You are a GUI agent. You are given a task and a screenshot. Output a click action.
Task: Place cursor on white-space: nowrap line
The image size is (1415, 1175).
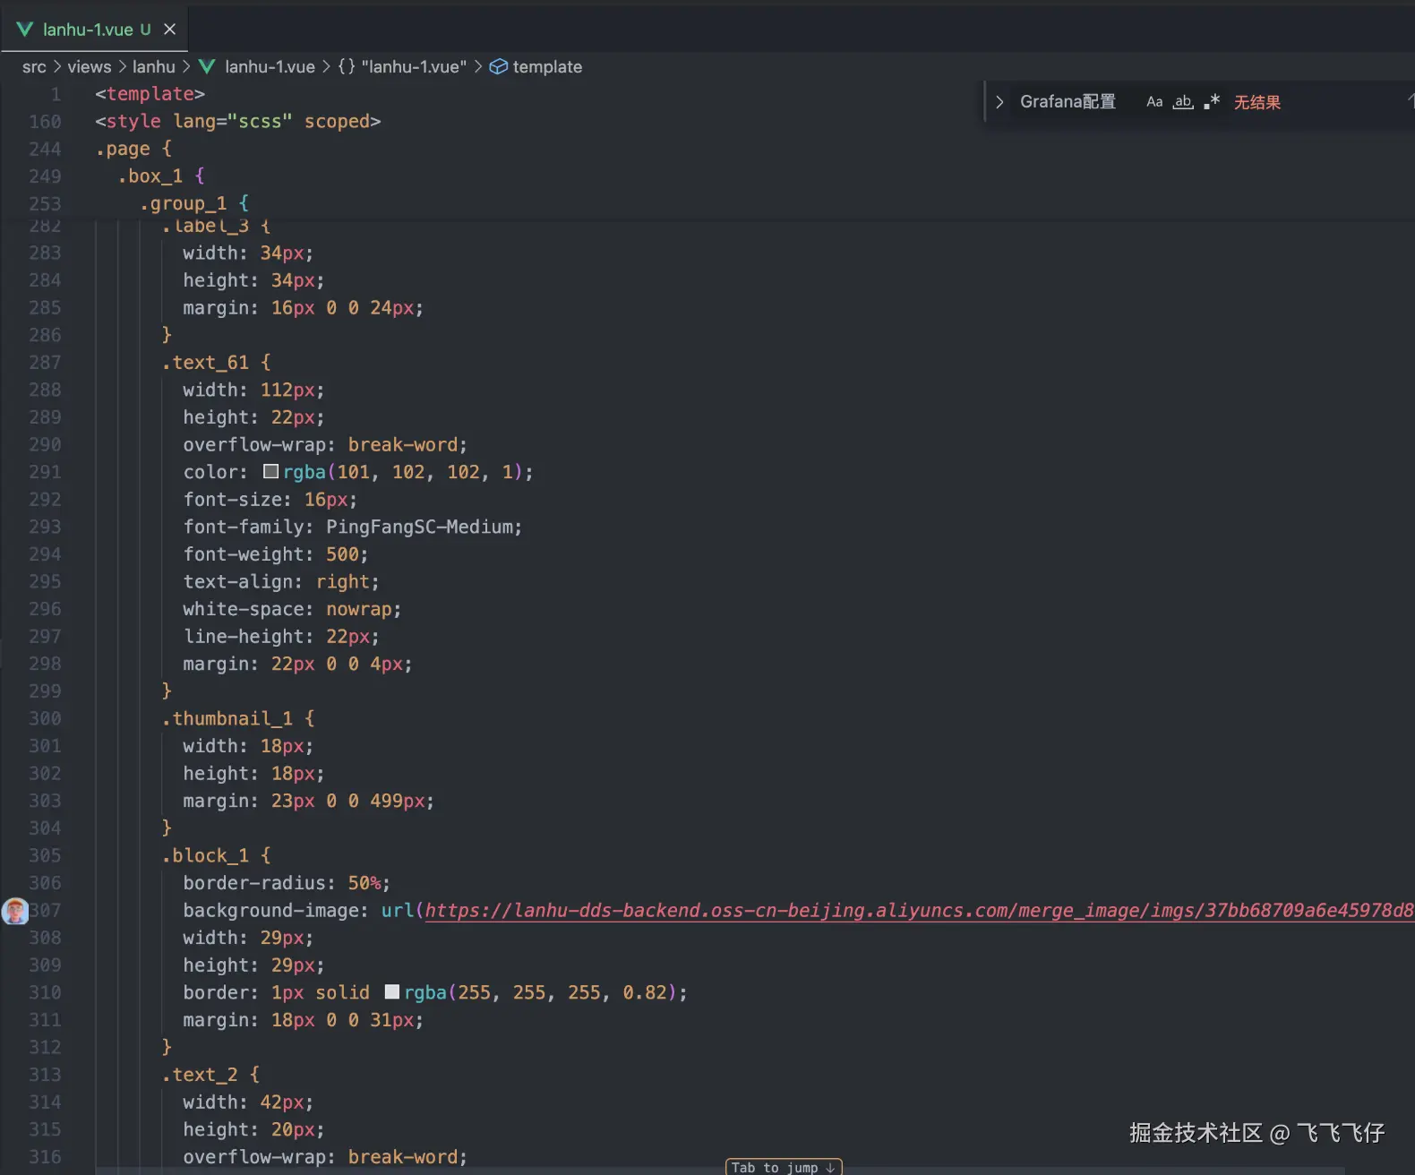point(292,609)
